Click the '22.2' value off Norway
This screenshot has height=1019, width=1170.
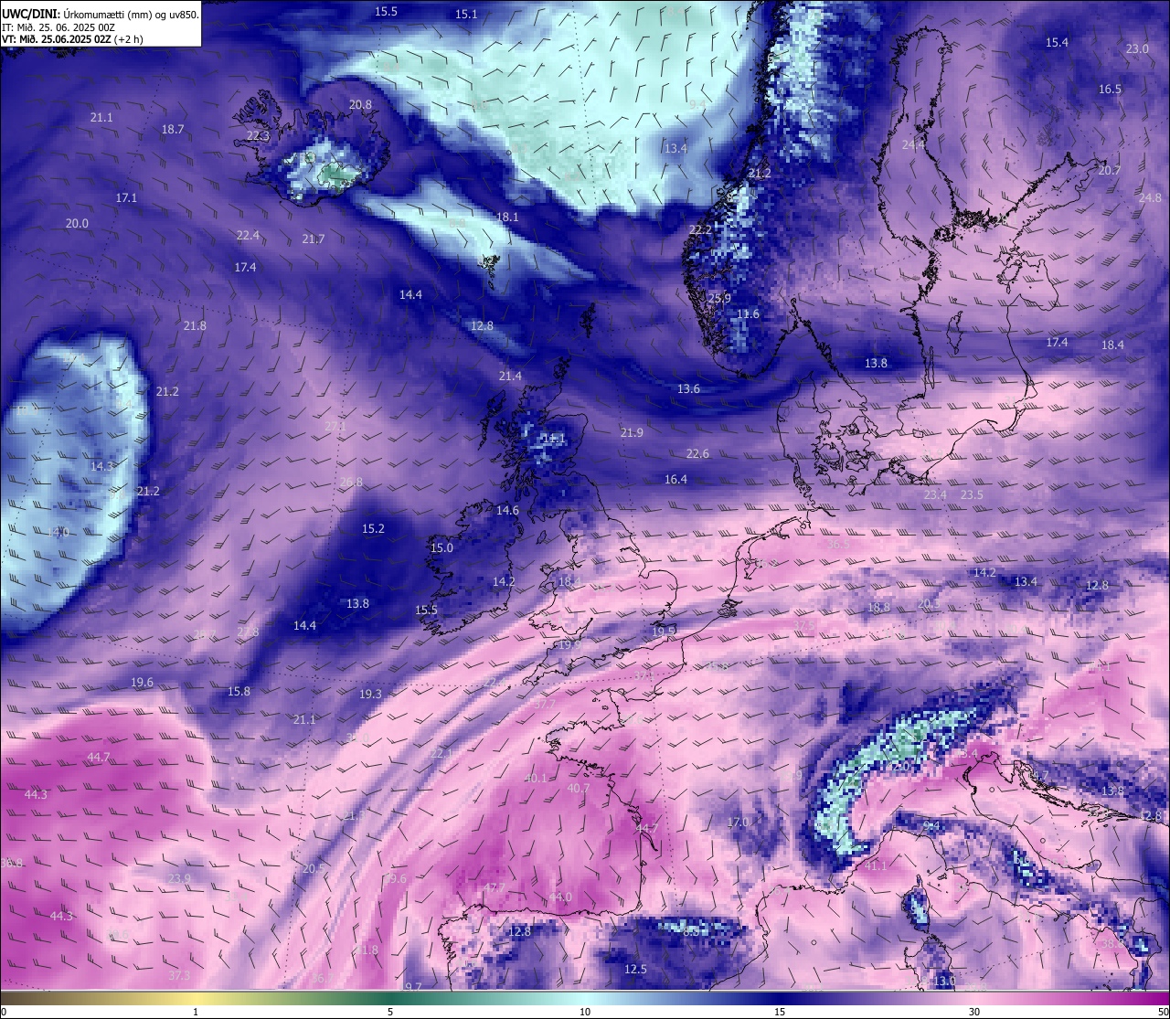(700, 229)
